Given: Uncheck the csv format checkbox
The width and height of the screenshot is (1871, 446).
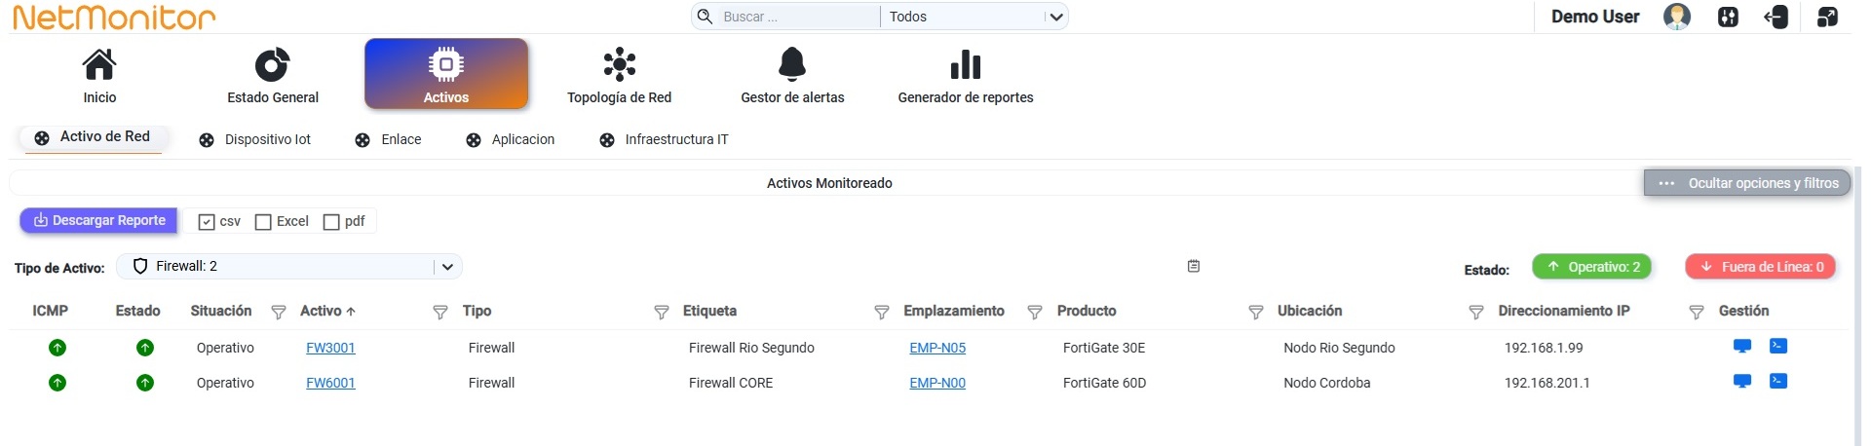Looking at the screenshot, I should click(x=207, y=222).
